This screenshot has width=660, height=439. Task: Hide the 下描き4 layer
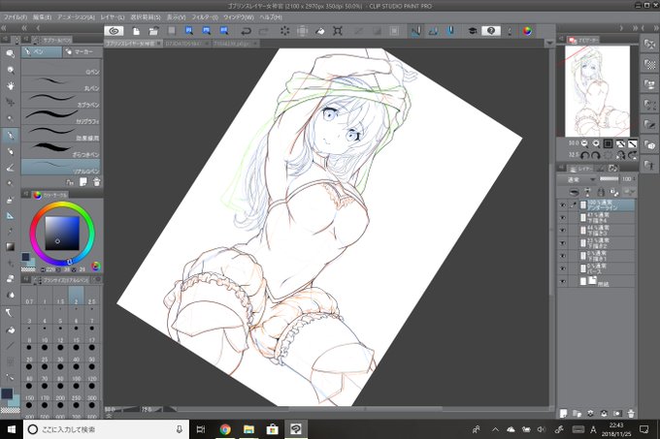[x=563, y=218]
